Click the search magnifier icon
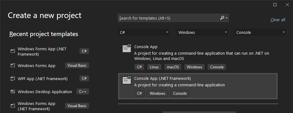The height and width of the screenshot is (113, 293). pyautogui.click(x=222, y=18)
